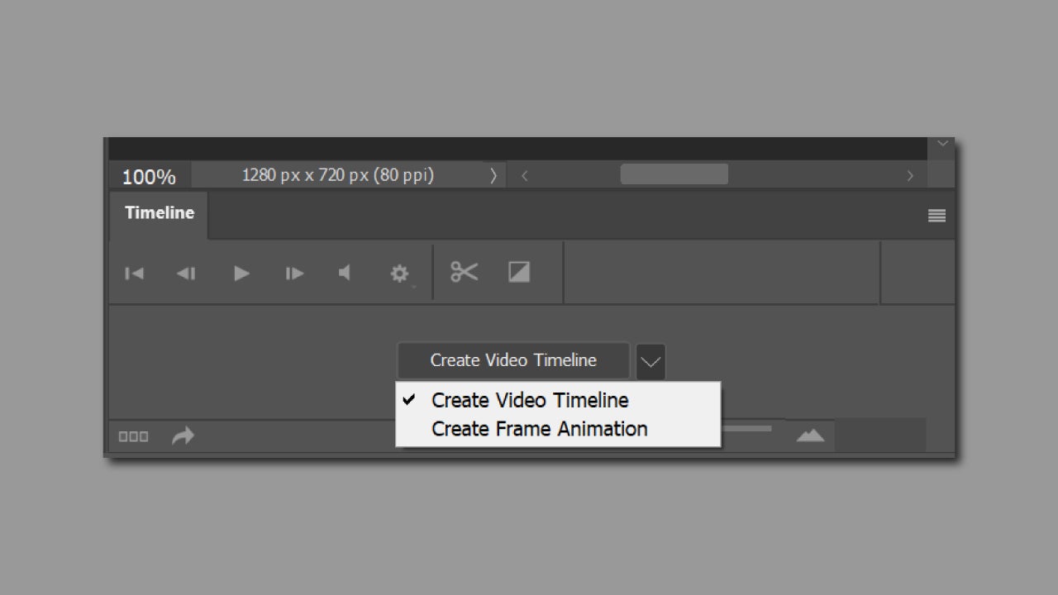Select checked Create Video Timeline menu option

coord(530,401)
